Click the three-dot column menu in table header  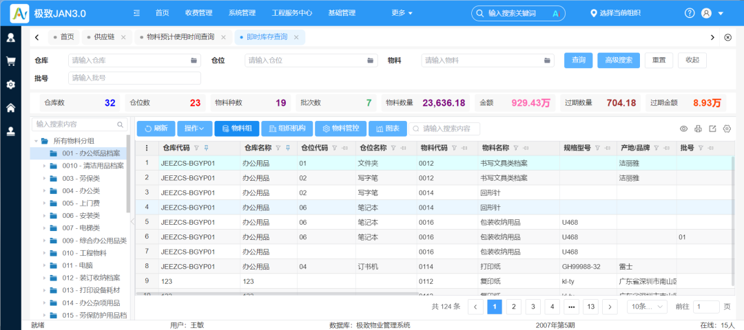coord(147,148)
